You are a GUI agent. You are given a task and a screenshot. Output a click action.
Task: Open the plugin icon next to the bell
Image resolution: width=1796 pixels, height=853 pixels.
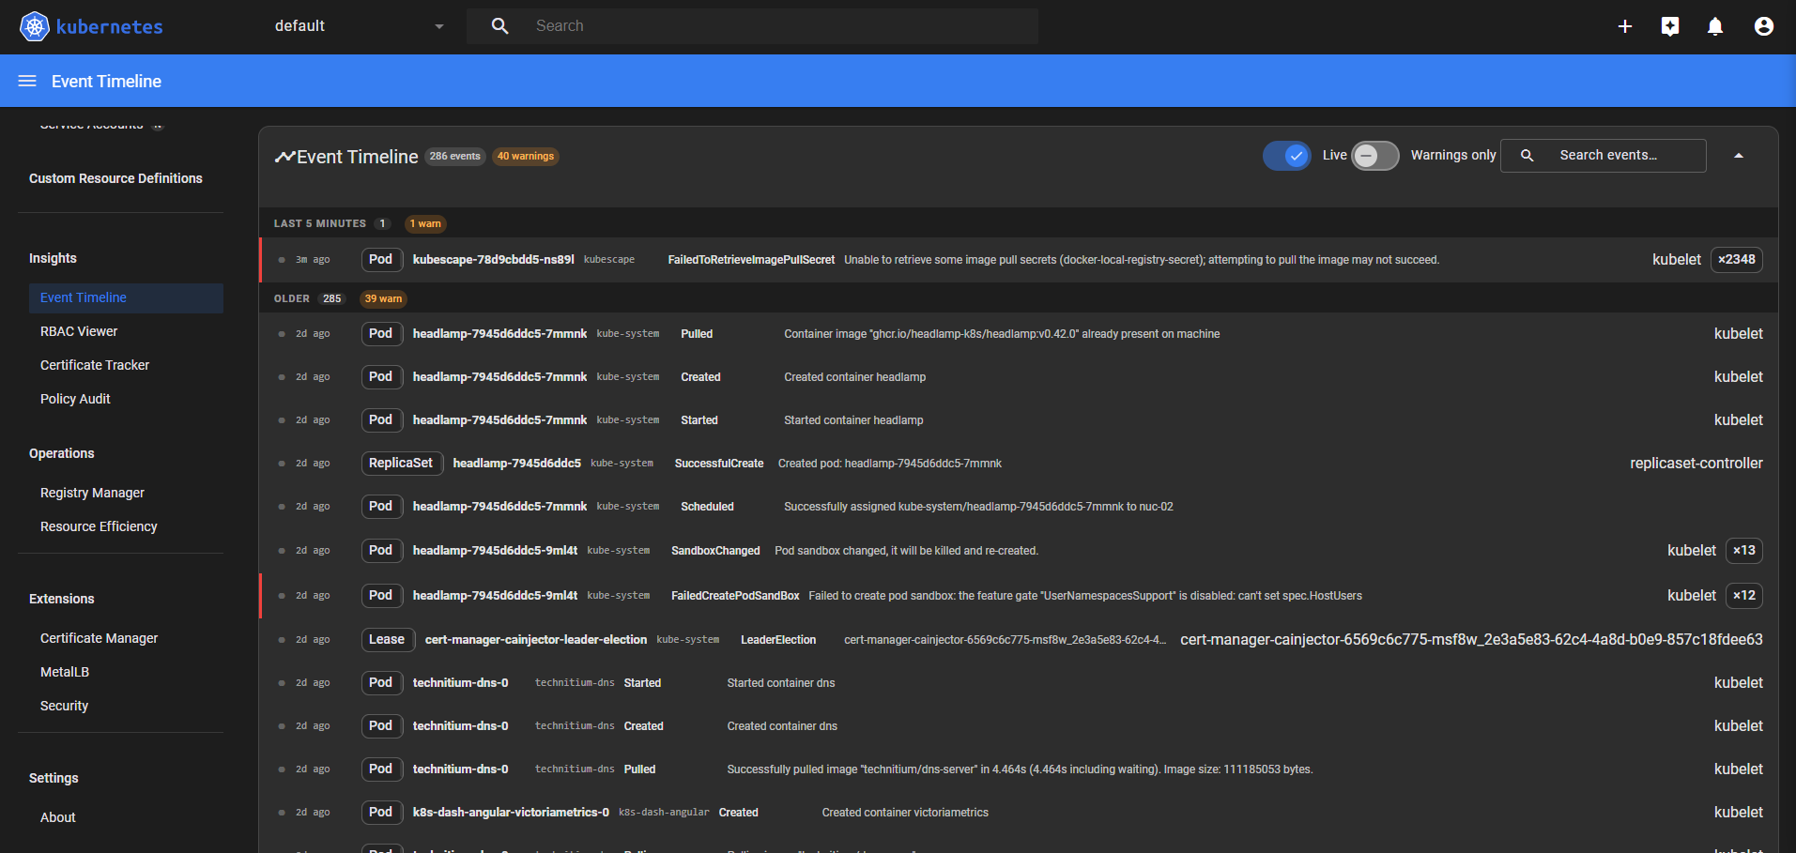(x=1670, y=26)
